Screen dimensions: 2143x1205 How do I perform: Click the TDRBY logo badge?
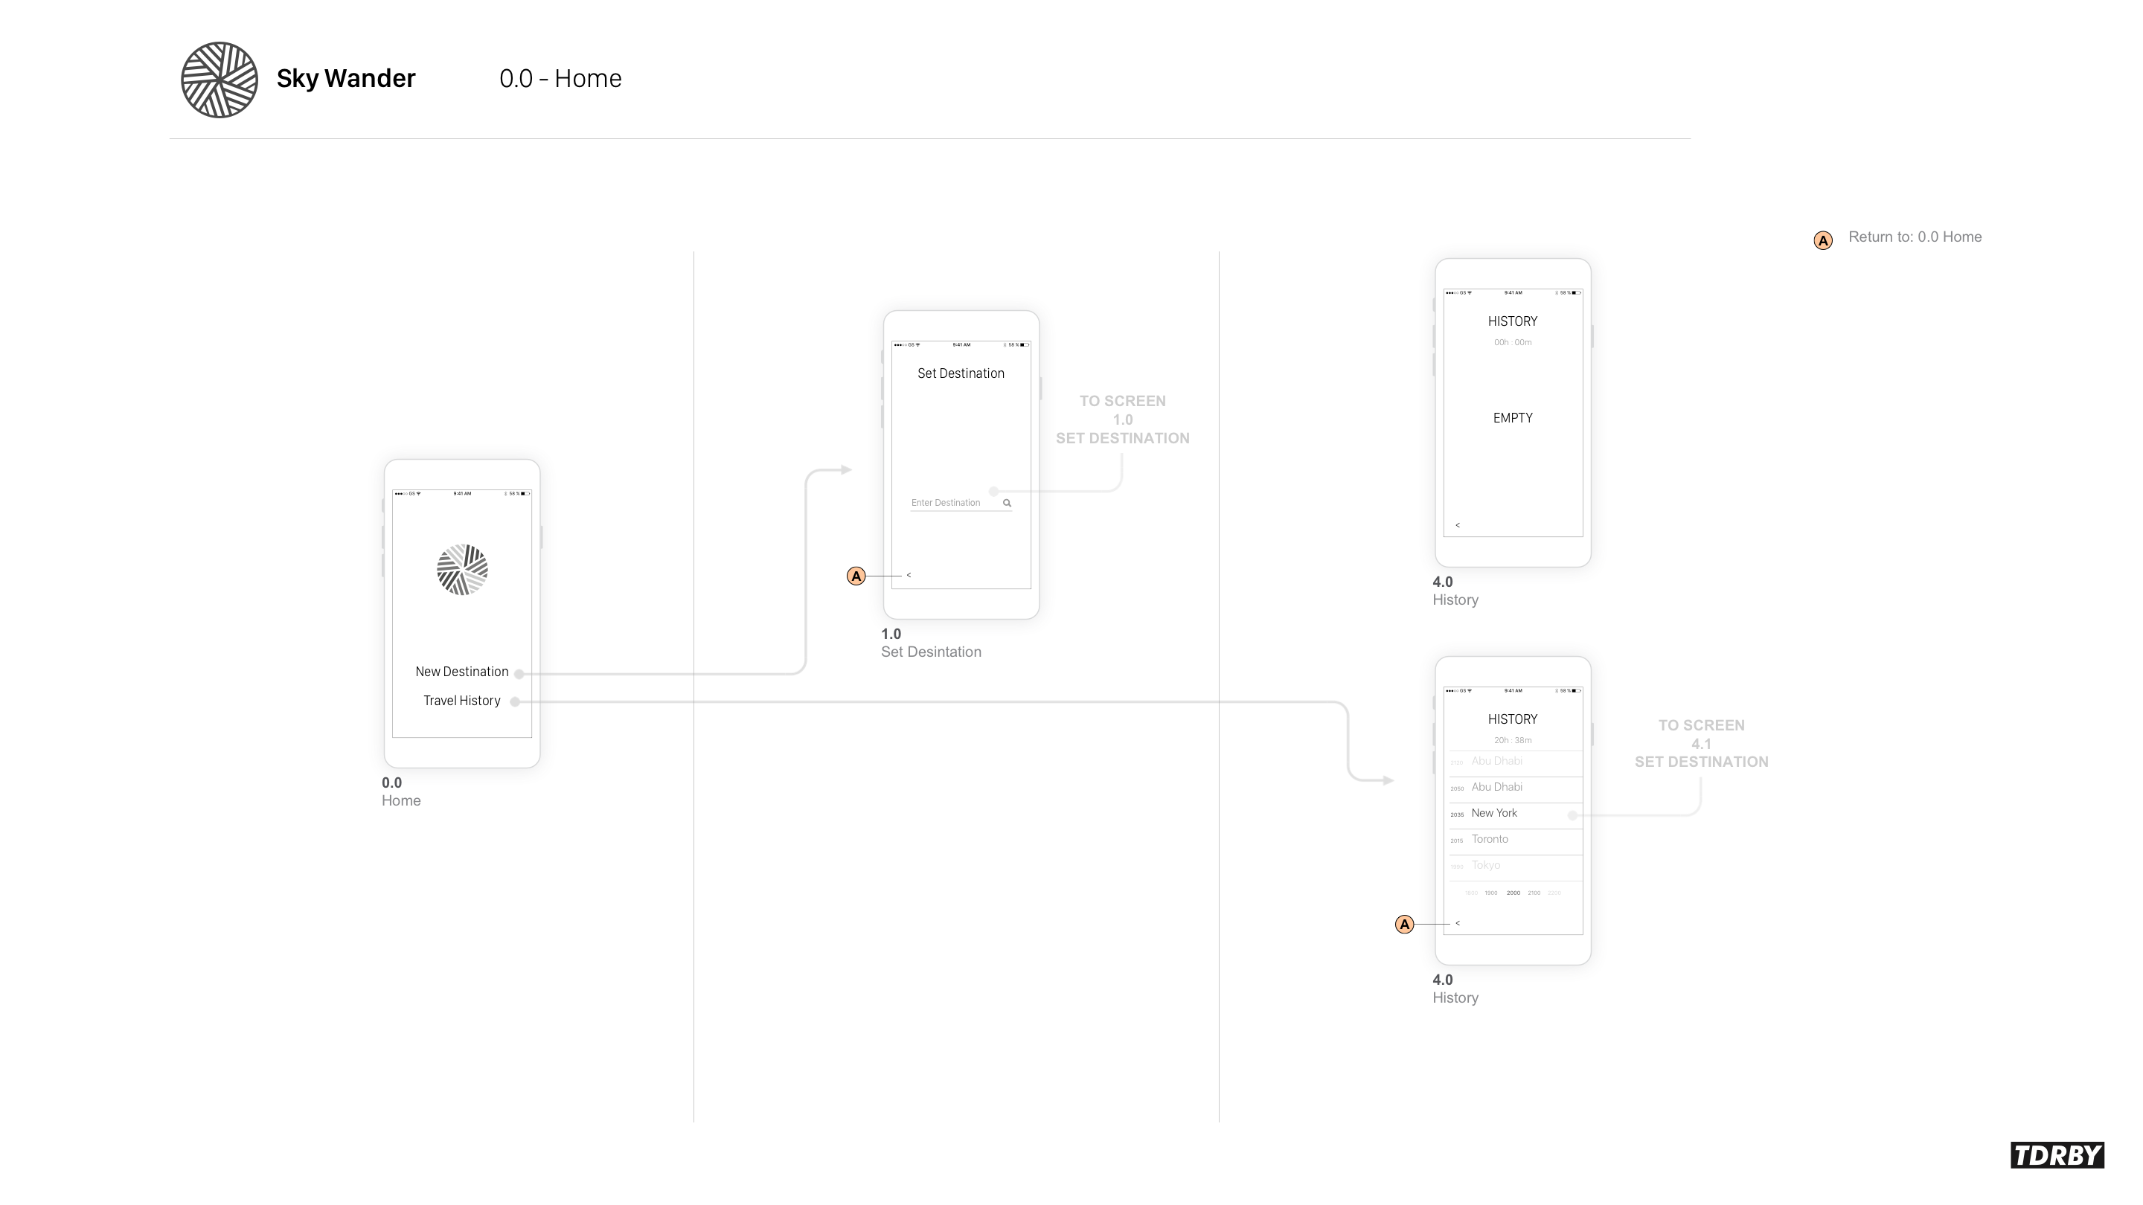[2057, 1155]
